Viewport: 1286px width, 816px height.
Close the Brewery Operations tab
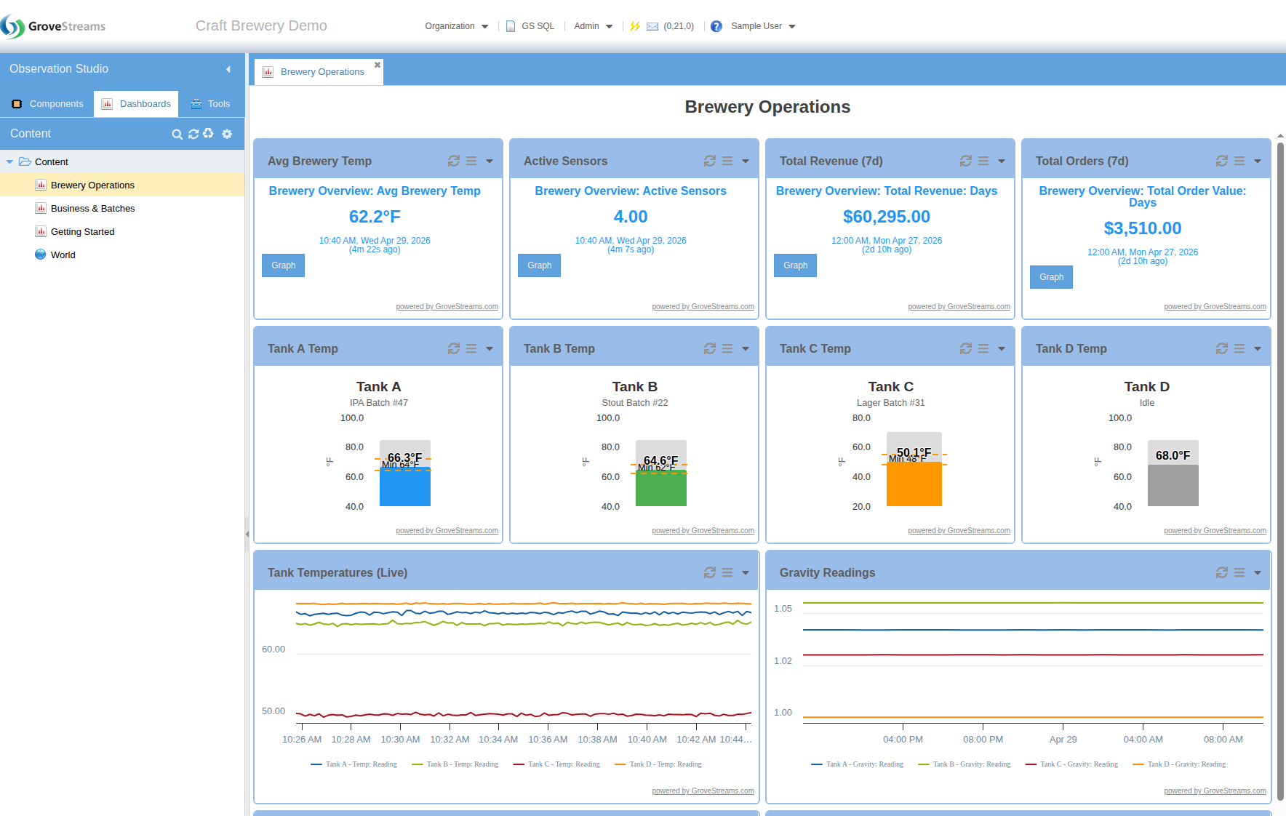[378, 65]
